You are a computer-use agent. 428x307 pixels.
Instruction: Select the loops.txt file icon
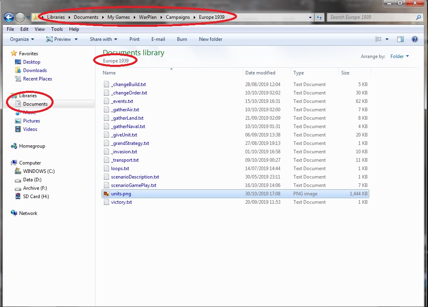pos(106,169)
